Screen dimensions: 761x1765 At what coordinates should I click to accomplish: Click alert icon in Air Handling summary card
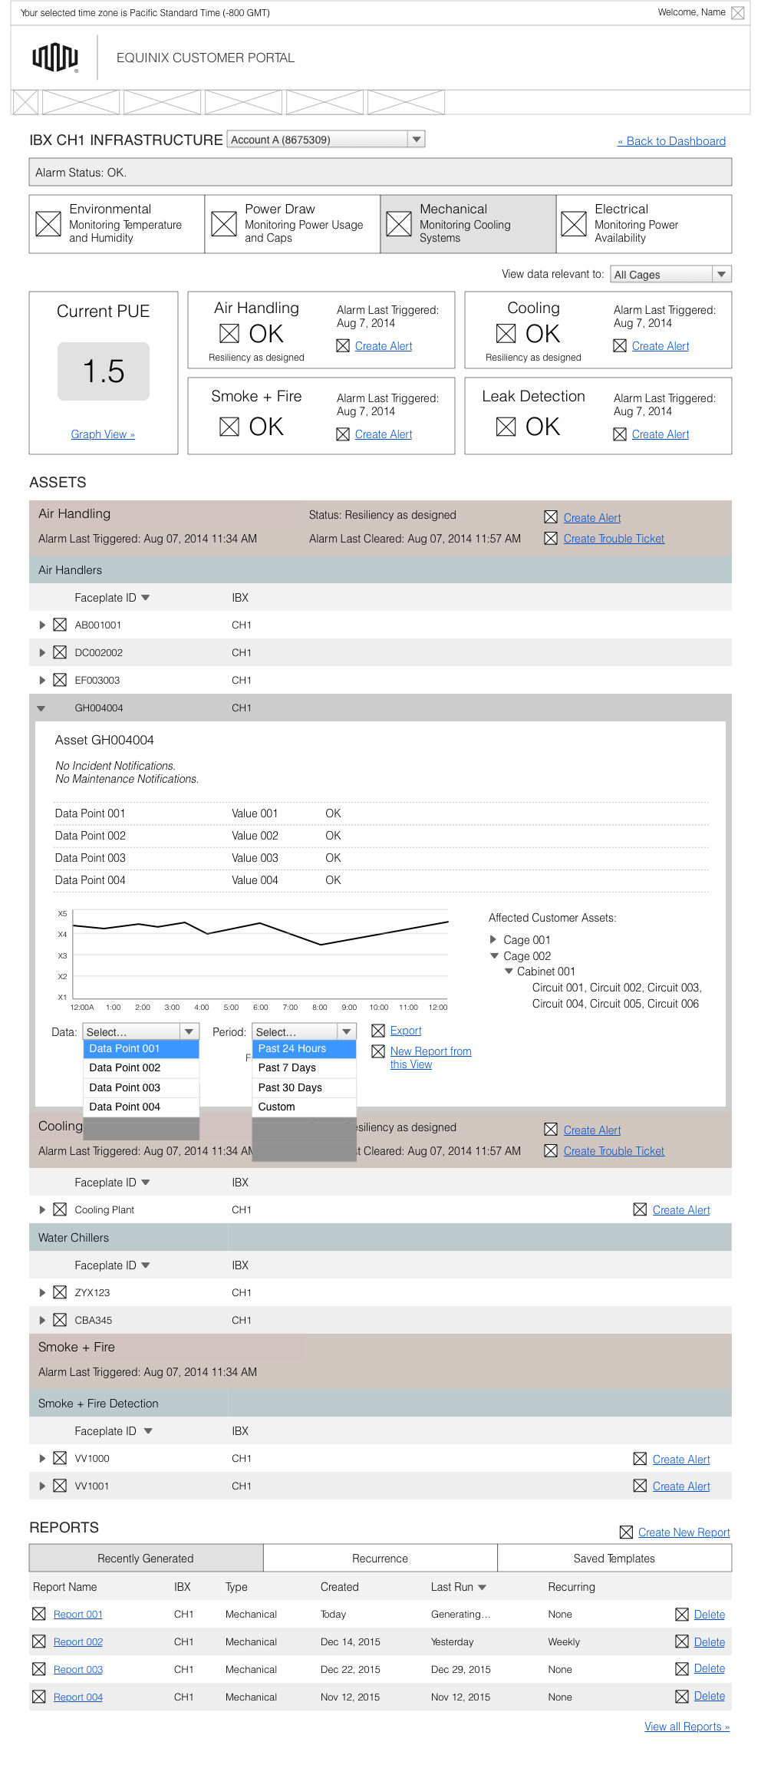pyautogui.click(x=343, y=346)
